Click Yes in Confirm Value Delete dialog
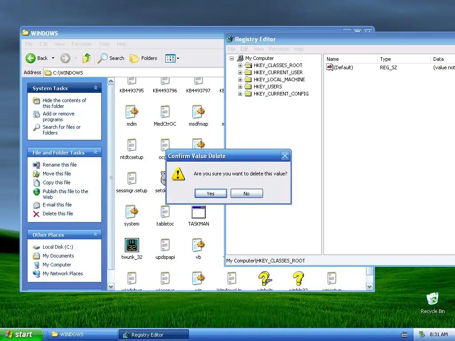The width and height of the screenshot is (455, 341). point(211,194)
